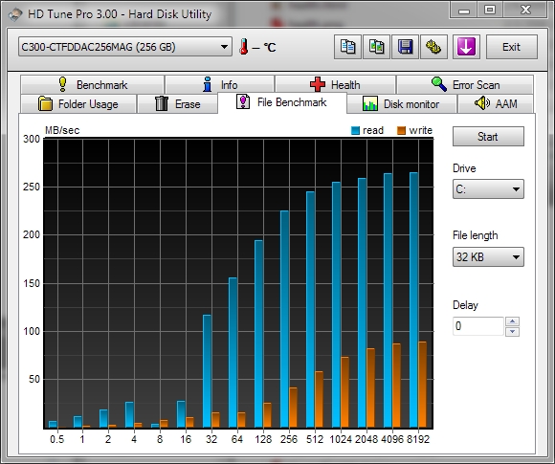Open options with the gears icon

[433, 47]
